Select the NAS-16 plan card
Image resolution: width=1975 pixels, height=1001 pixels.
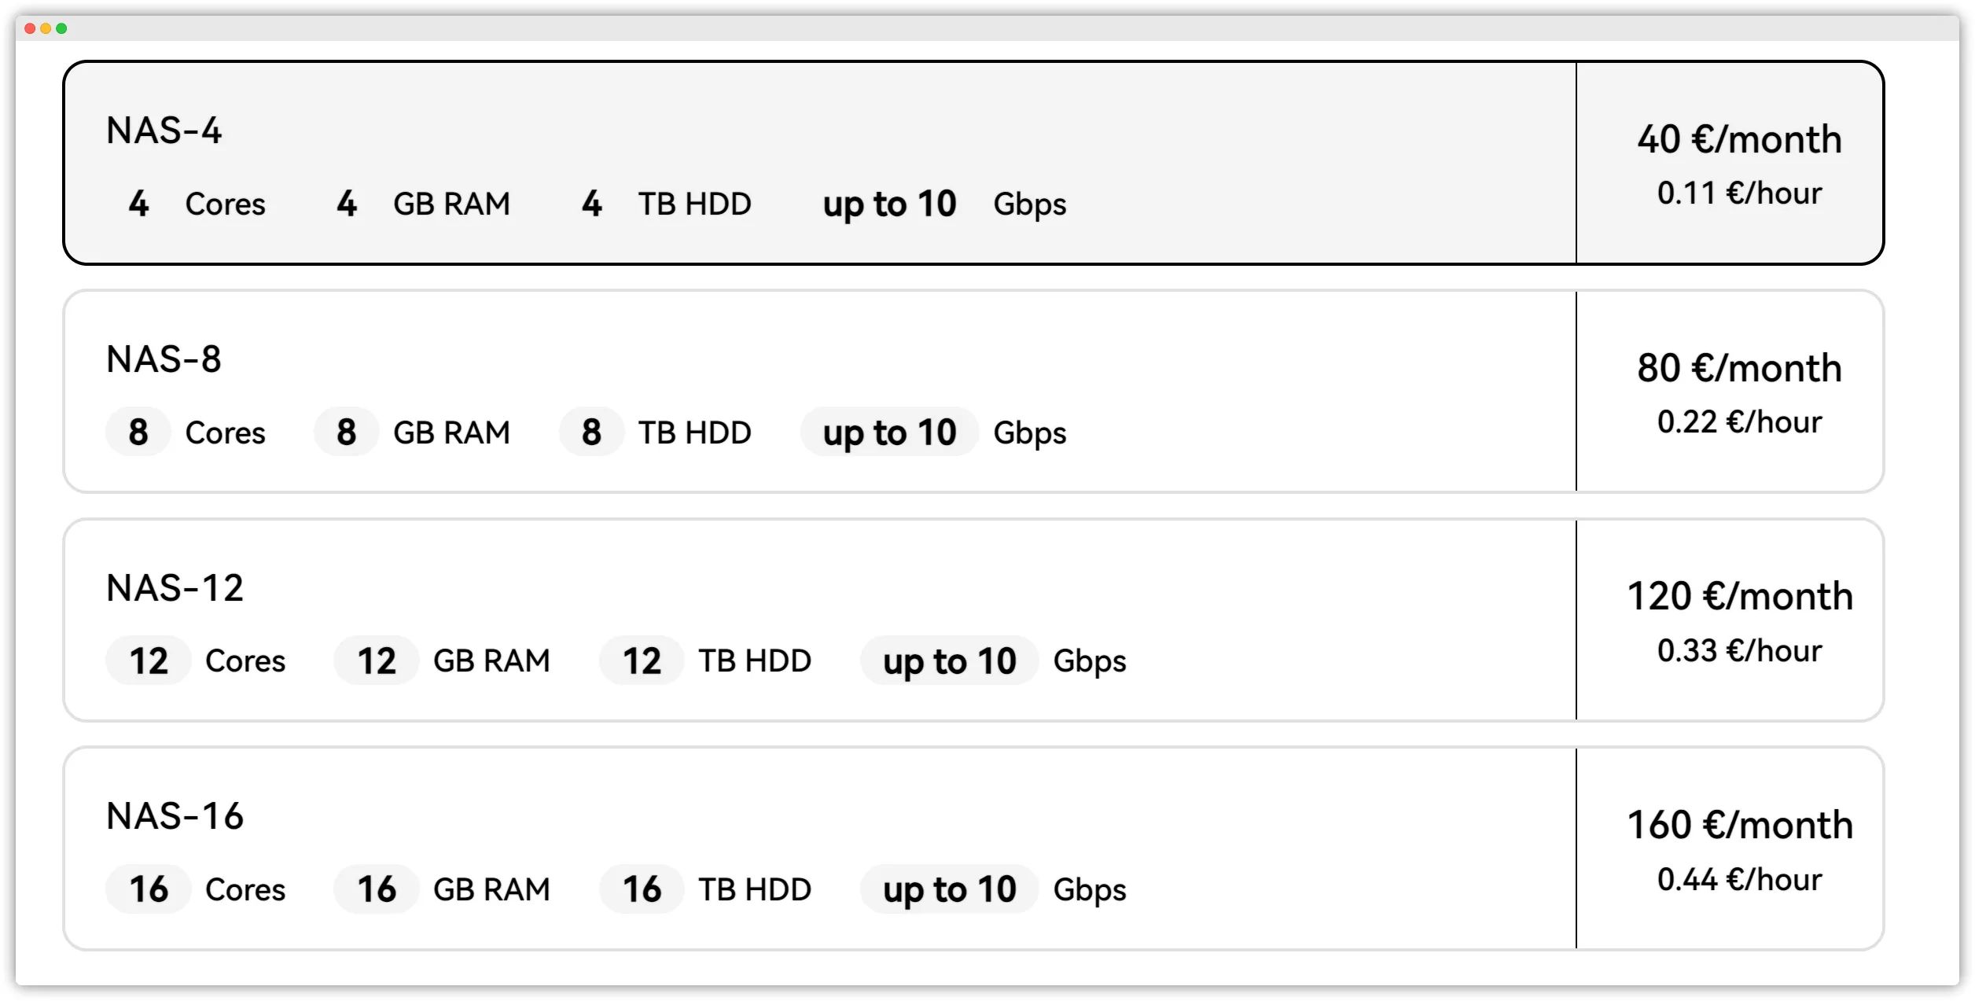[x=973, y=848]
